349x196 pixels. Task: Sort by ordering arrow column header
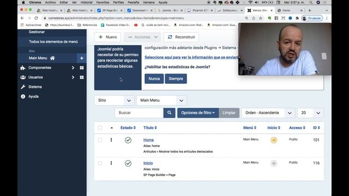111,128
